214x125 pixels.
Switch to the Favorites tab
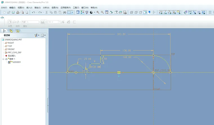(18, 31)
